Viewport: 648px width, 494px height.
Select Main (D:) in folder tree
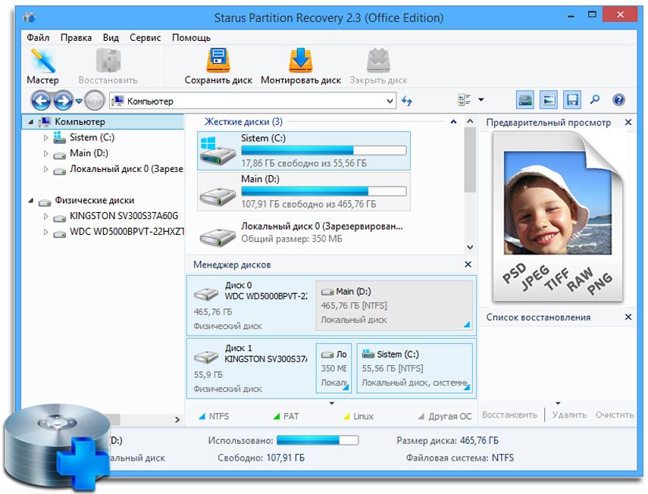coord(89,153)
